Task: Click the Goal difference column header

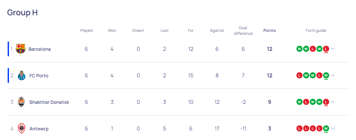Action: coord(243,31)
